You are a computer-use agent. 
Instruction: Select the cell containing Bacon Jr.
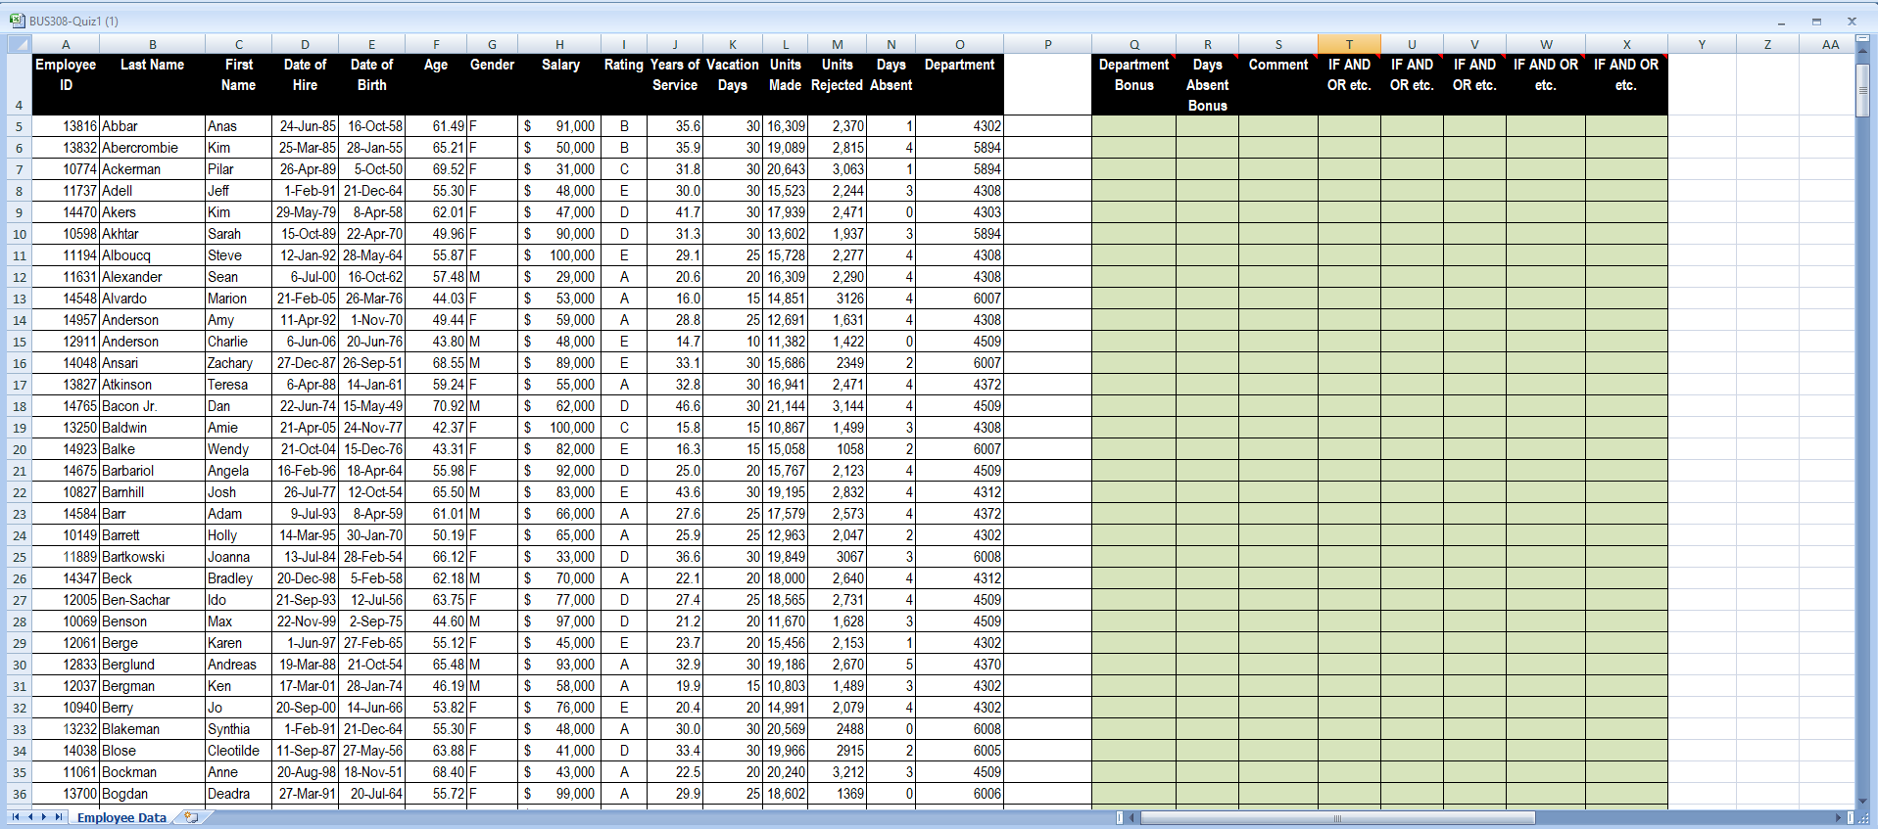pyautogui.click(x=152, y=406)
